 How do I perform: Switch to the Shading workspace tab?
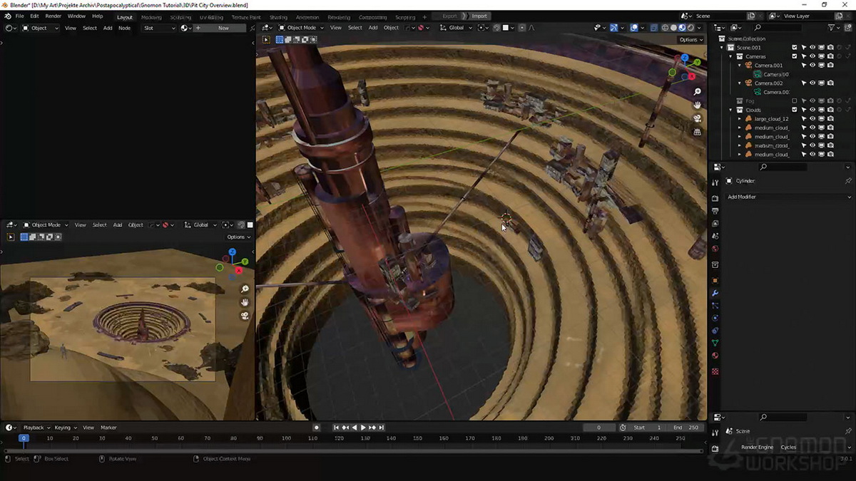point(278,16)
